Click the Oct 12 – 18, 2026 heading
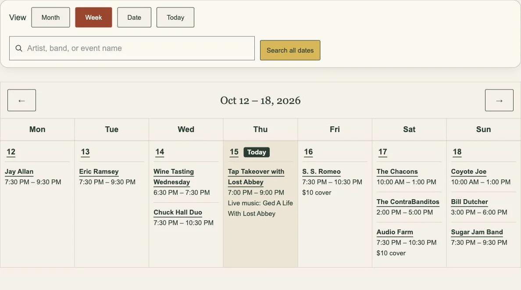This screenshot has width=521, height=290. coord(260,100)
